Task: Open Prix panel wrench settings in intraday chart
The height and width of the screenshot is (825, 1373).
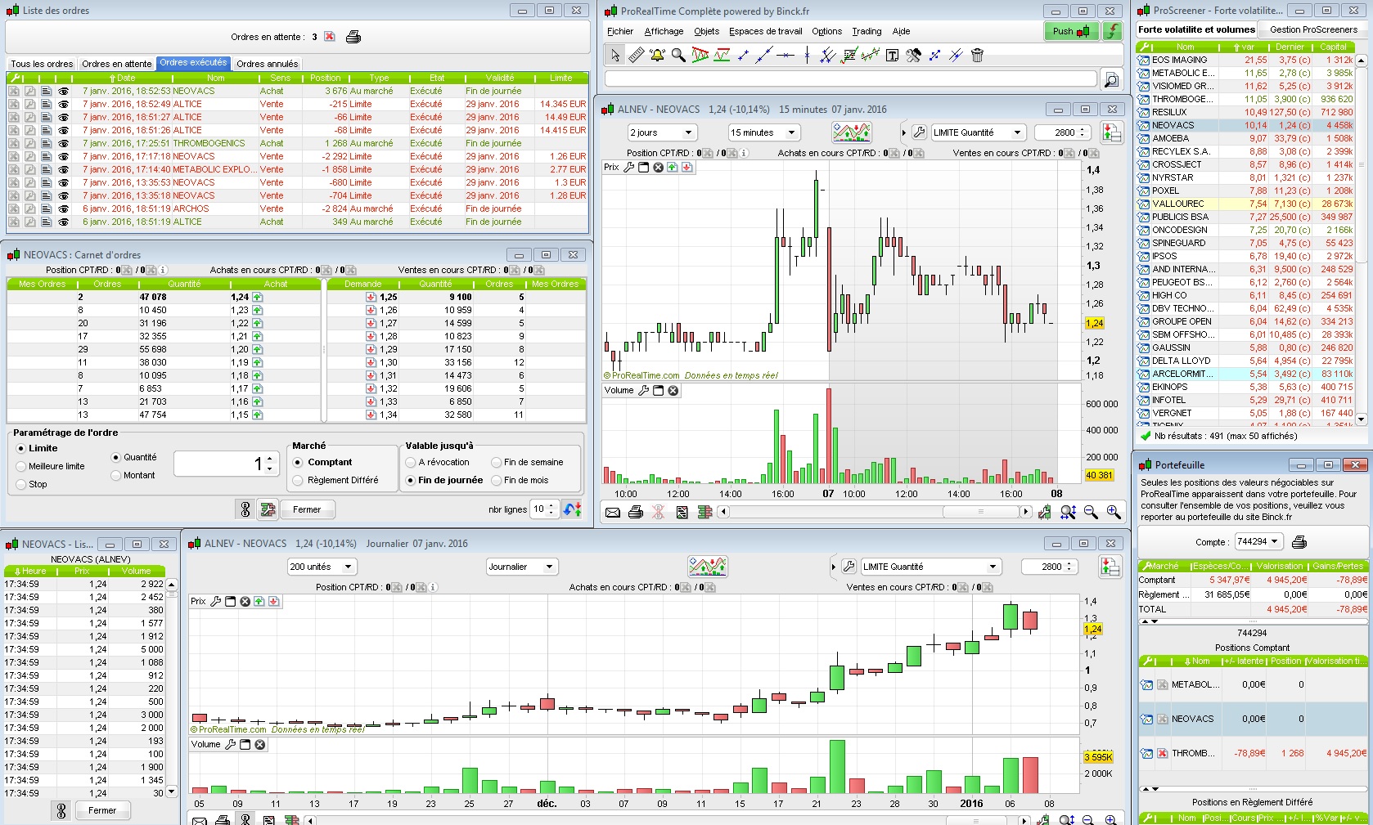Action: click(x=628, y=167)
